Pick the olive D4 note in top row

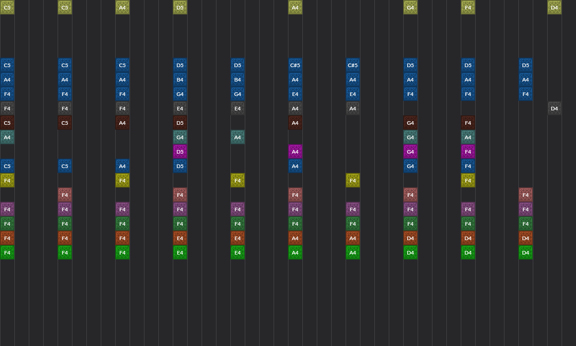(554, 8)
